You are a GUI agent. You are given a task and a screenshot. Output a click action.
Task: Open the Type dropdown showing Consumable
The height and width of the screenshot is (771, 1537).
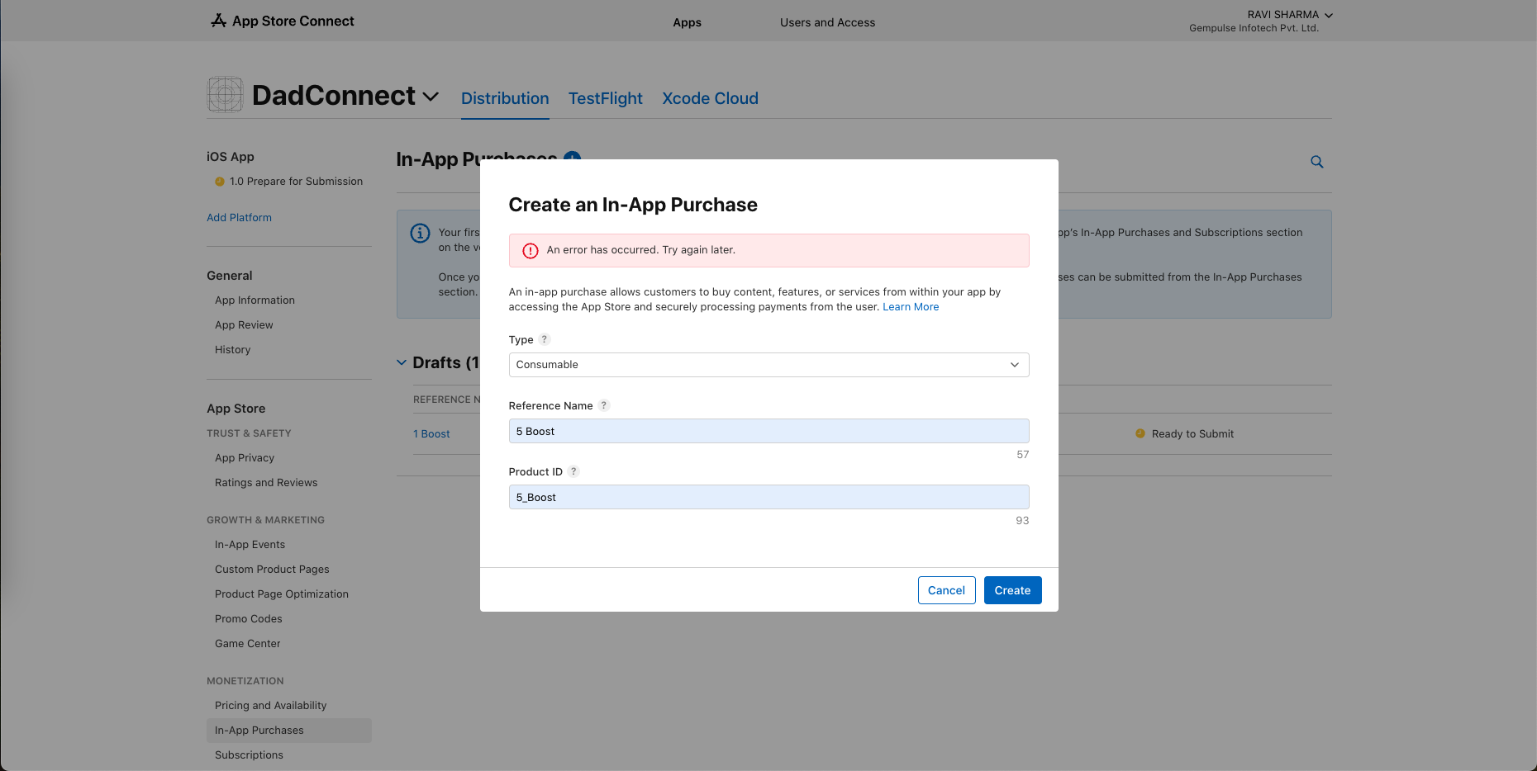tap(768, 365)
